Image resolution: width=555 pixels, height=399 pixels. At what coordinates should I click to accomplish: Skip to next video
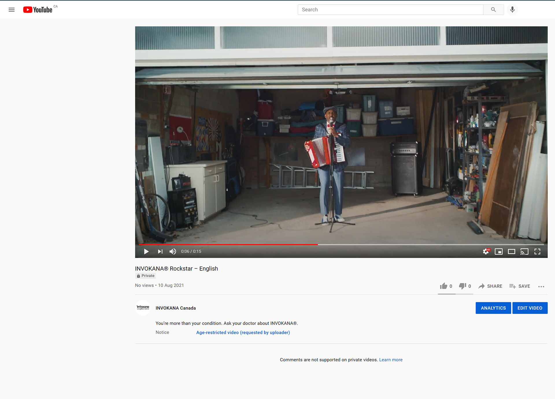[160, 252]
